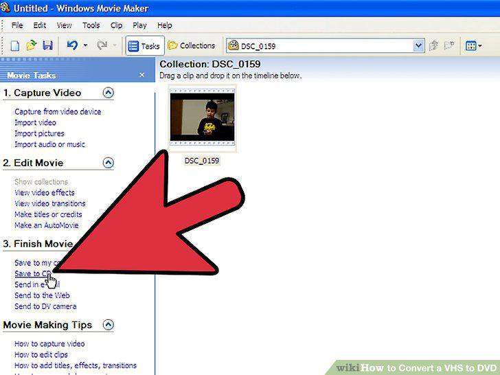Open the Views thumbnail dropdown button

tap(473, 46)
